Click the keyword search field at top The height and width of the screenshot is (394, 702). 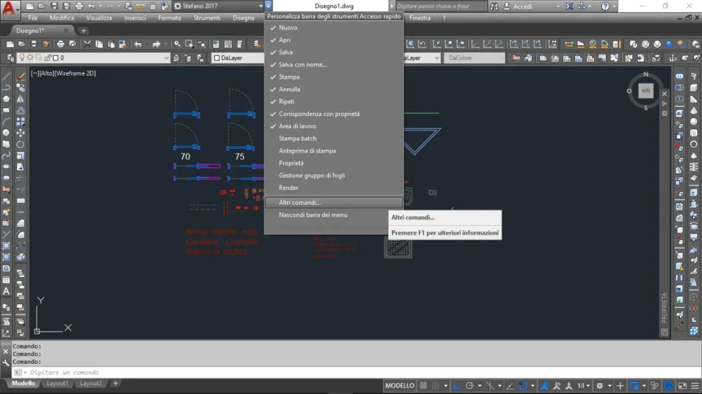pos(441,6)
